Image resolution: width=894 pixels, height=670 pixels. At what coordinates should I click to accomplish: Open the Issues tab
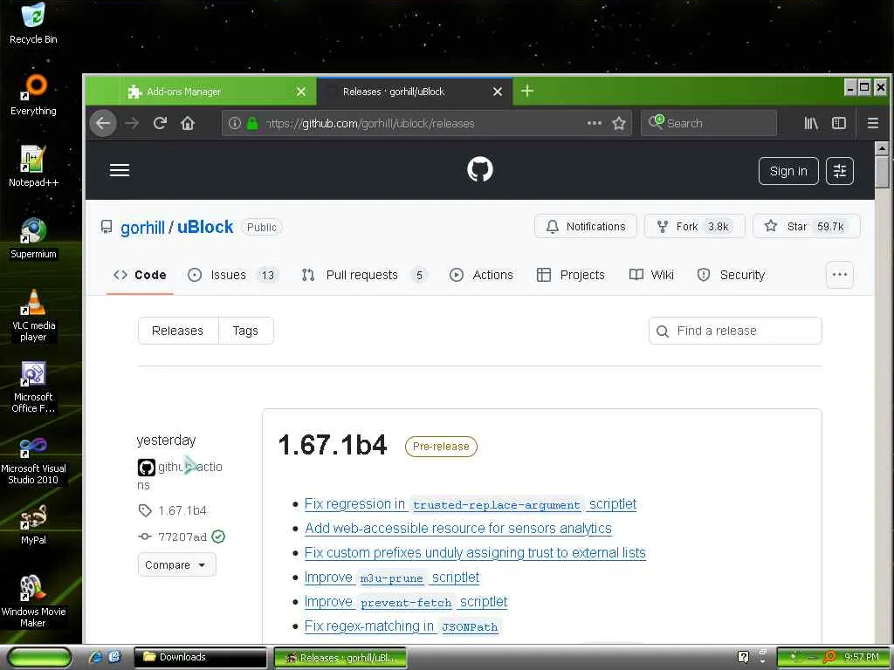click(233, 275)
